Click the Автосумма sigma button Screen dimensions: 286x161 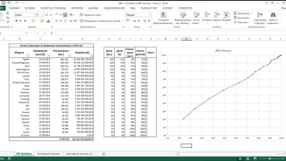click(x=242, y=13)
